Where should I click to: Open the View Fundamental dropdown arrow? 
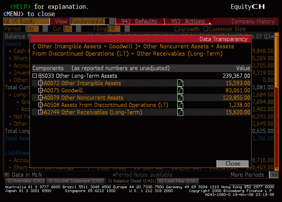[112, 22]
